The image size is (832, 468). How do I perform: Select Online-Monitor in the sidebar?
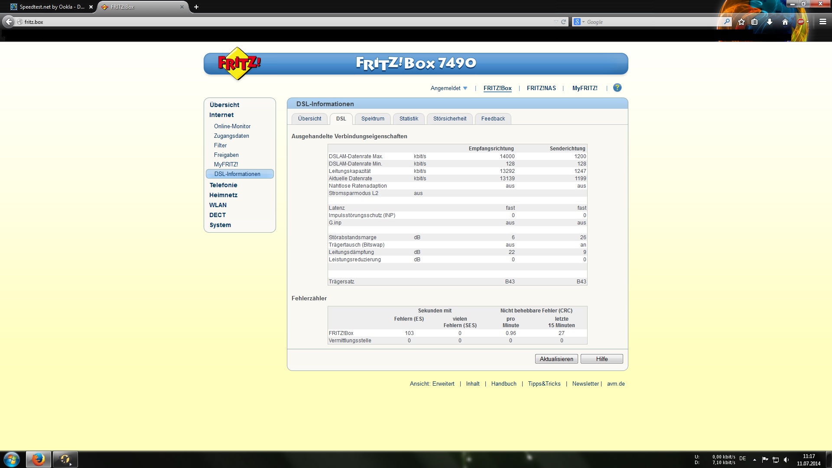[x=232, y=126]
